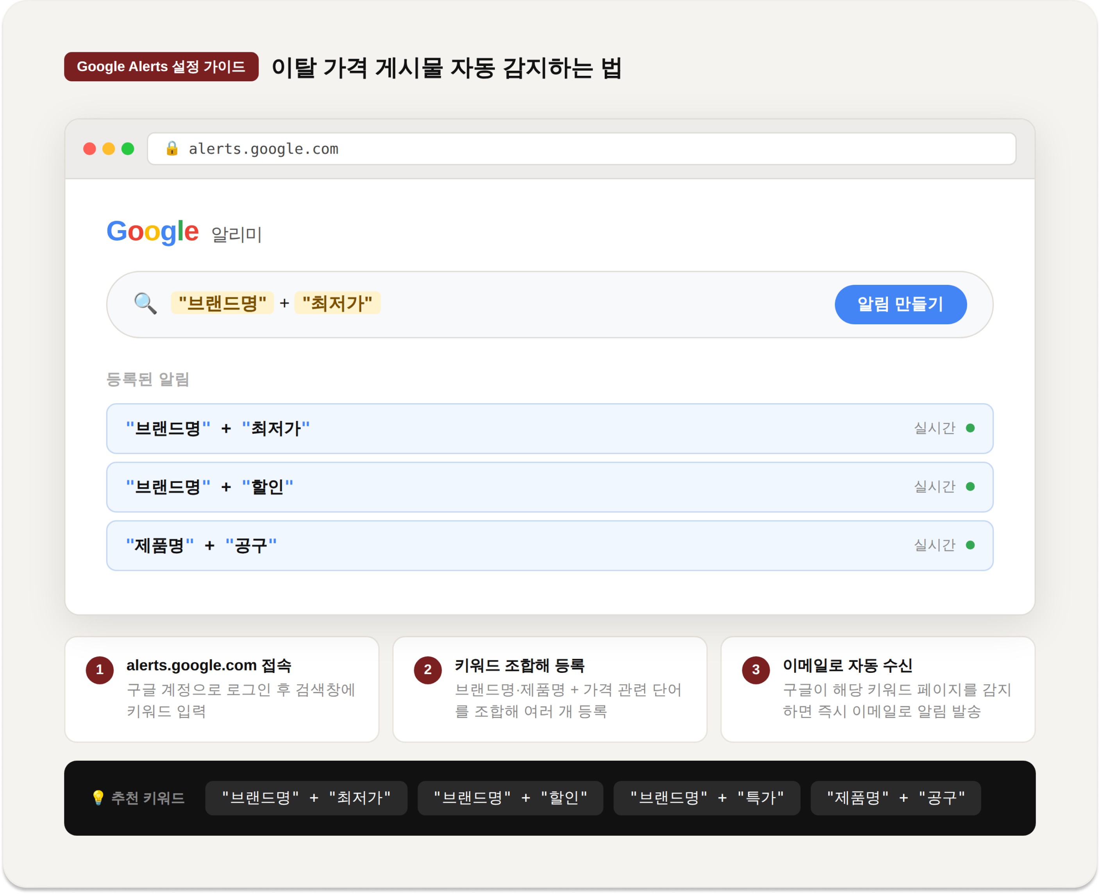Click the Google logo
The width and height of the screenshot is (1100, 894).
(152, 232)
